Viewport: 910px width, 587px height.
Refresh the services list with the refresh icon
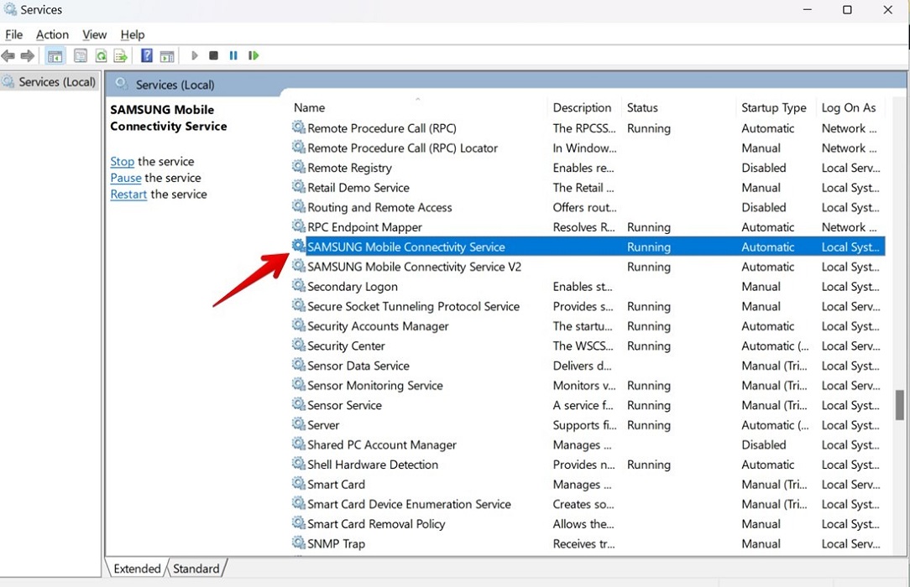coord(101,55)
